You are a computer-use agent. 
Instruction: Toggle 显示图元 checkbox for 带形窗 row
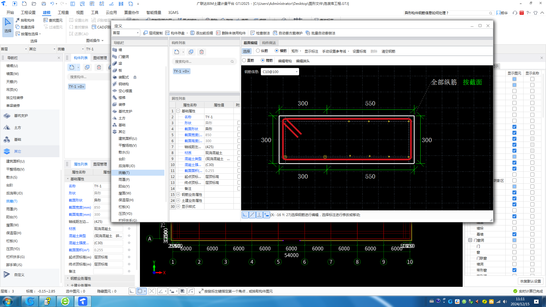pos(514,270)
